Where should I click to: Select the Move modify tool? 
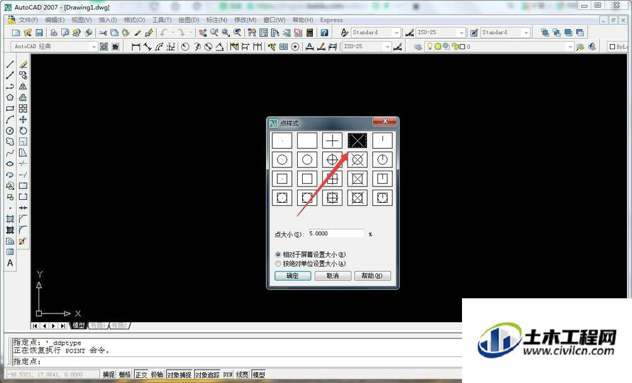click(23, 119)
